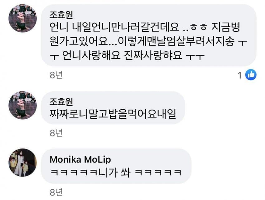The height and width of the screenshot is (200, 265).
Task: Click the blue thumbs-up Like reaction icon
Action: (x=251, y=75)
